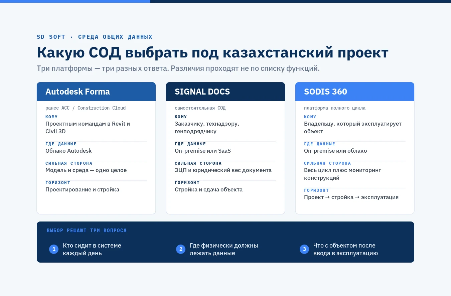Click 'ГОРИЗОНТ' label in SODIS 360 card
Viewport: 451px width, 296px height.
pyautogui.click(x=316, y=190)
